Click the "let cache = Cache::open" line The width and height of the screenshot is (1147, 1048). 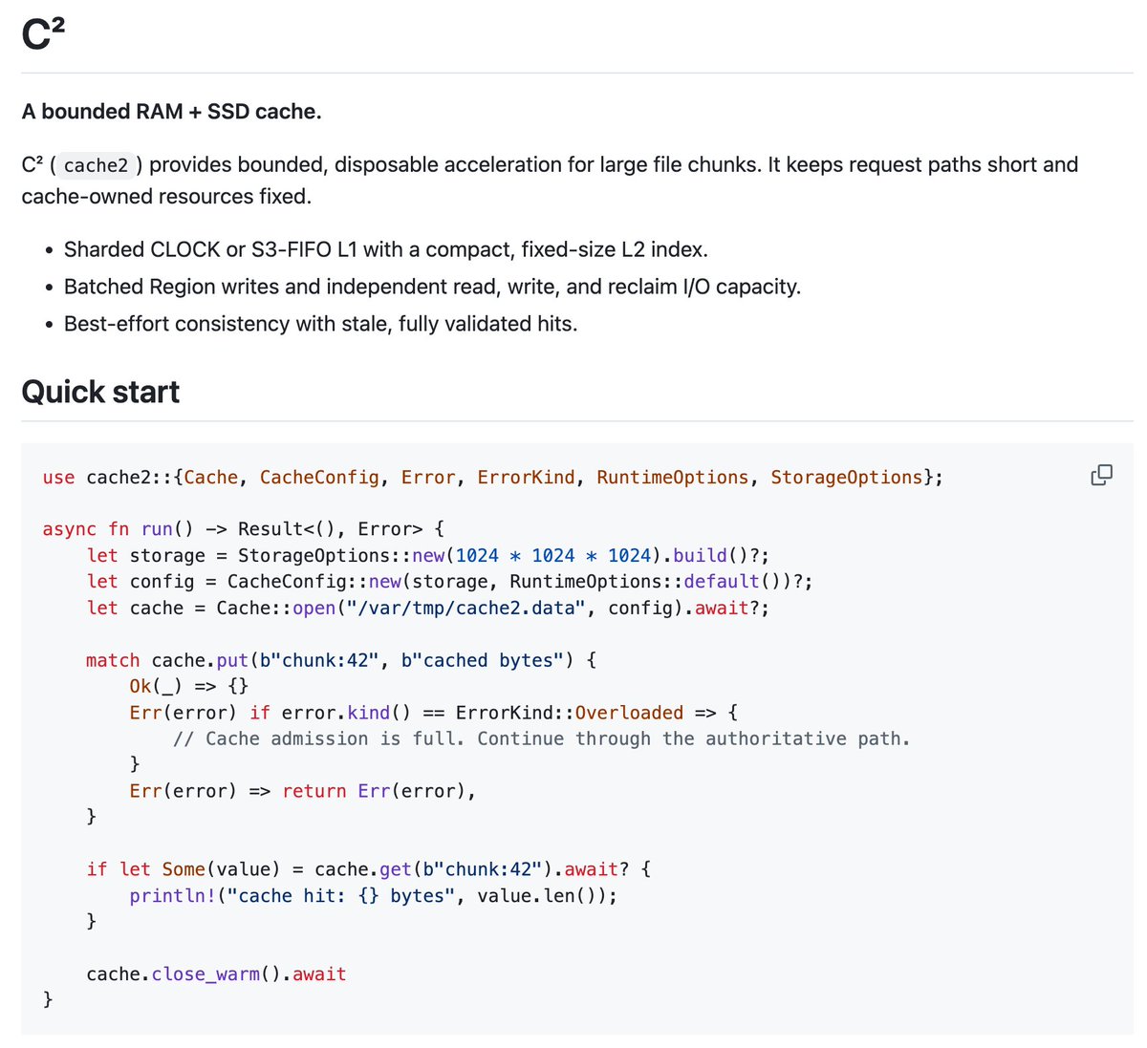(x=428, y=608)
